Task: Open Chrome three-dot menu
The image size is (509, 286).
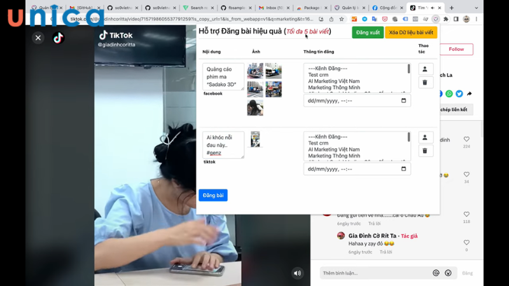Action: point(476,19)
